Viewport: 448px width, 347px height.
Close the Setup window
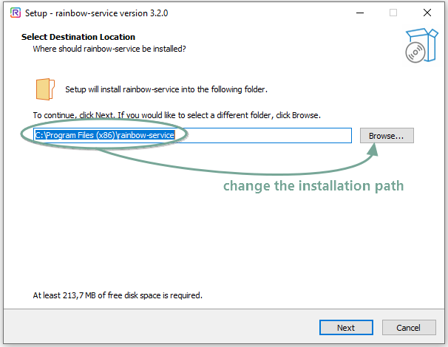[427, 13]
